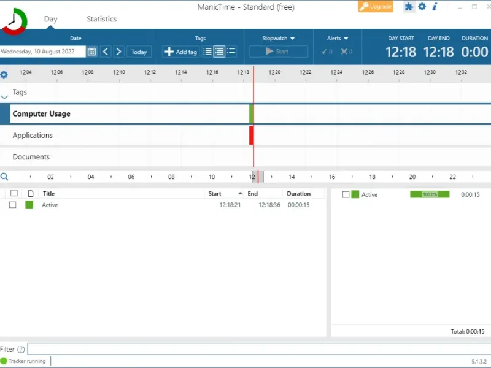The width and height of the screenshot is (491, 368).
Task: Check the select-all checkbox in table header
Action: (x=14, y=193)
